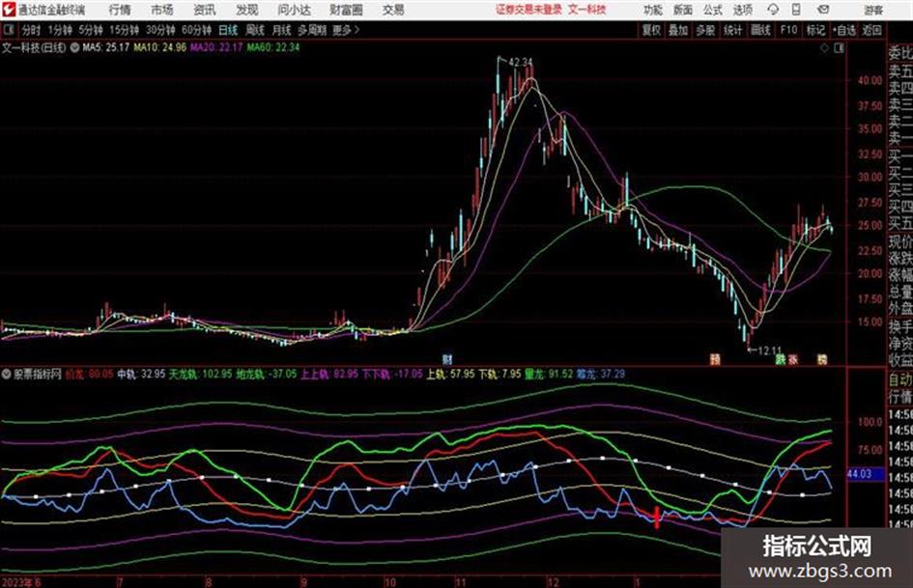Viewport: 913px width, 588px height.
Task: Open the 功能 menu
Action: [x=653, y=10]
